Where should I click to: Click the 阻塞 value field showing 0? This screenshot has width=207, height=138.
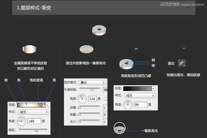tap(105, 115)
